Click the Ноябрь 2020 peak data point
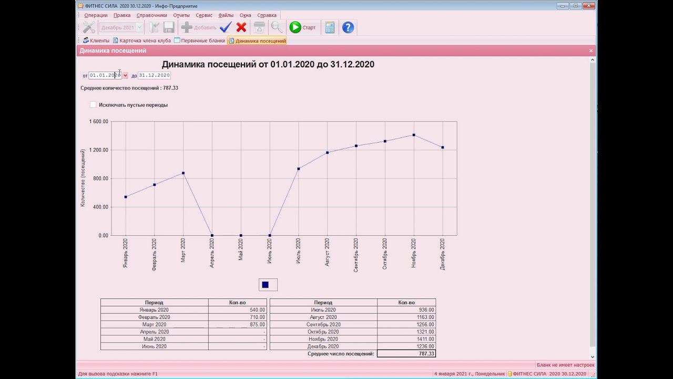 pos(414,135)
